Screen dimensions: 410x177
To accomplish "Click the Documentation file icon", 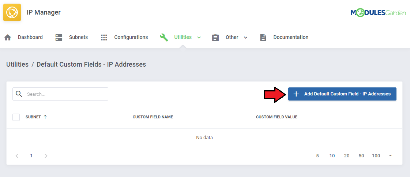I will (x=263, y=38).
